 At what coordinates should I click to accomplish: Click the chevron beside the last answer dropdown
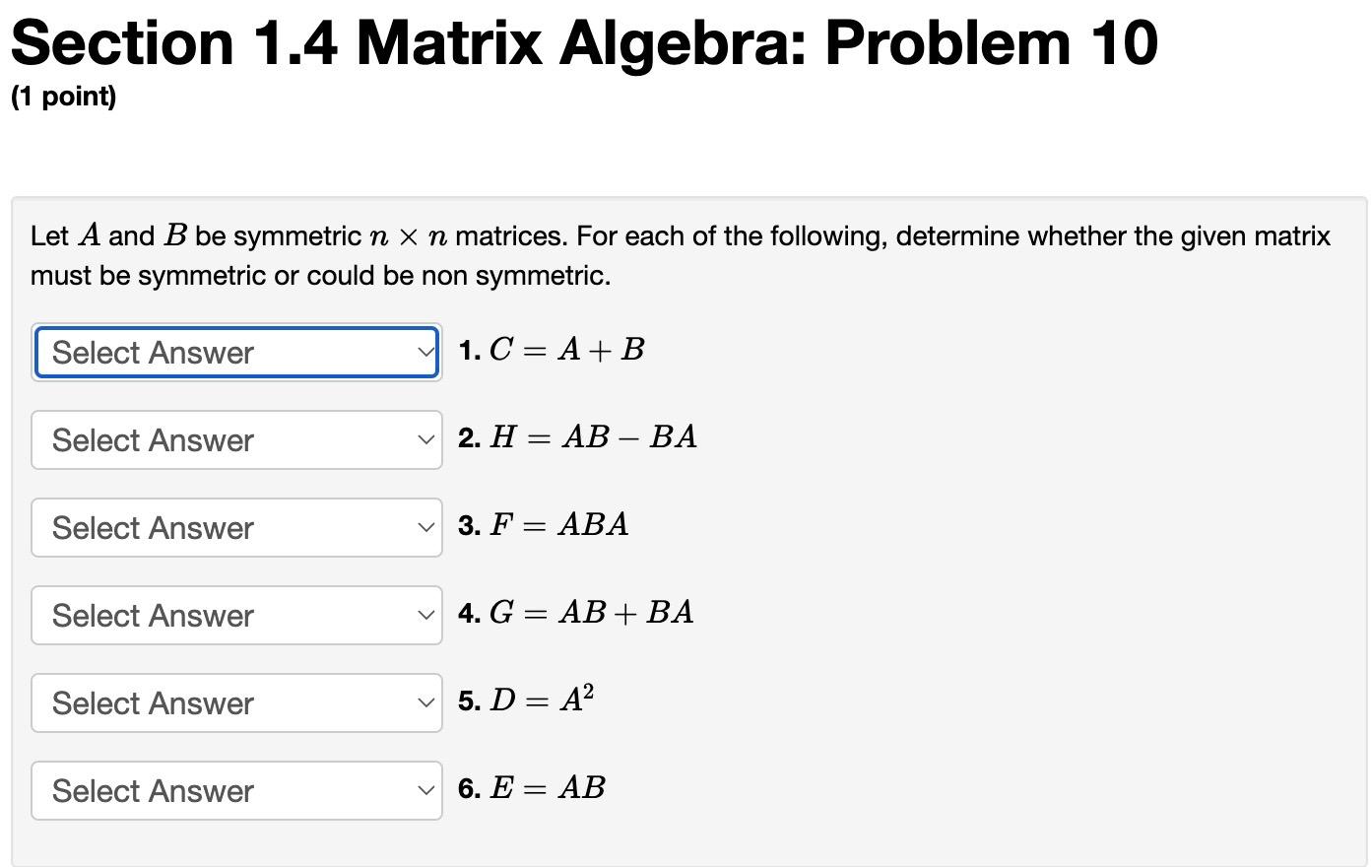coord(424,790)
